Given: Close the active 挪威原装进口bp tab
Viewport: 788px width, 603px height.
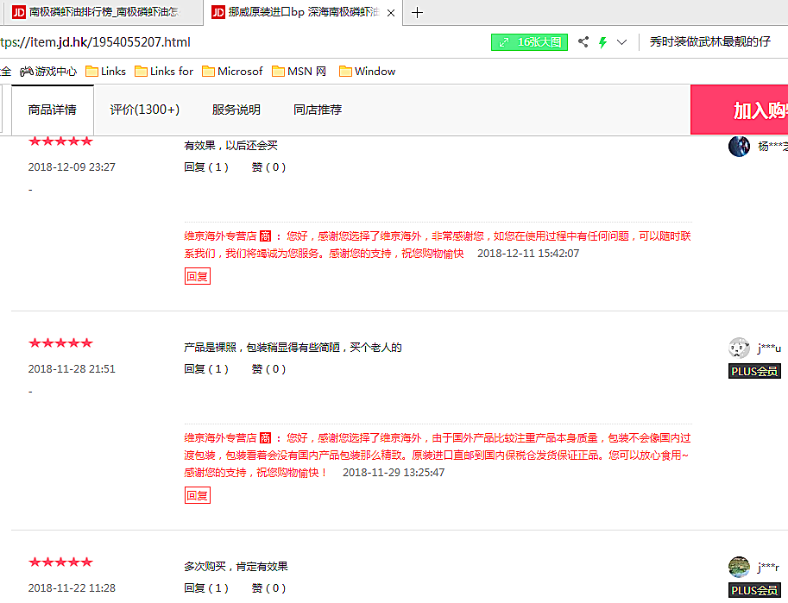Looking at the screenshot, I should pos(391,13).
